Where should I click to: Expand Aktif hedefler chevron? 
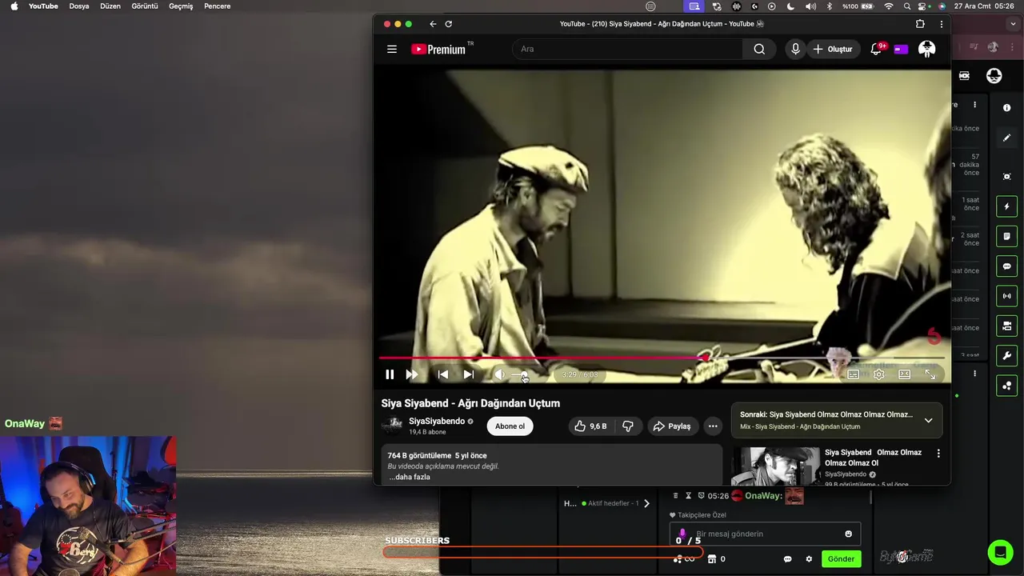point(646,503)
